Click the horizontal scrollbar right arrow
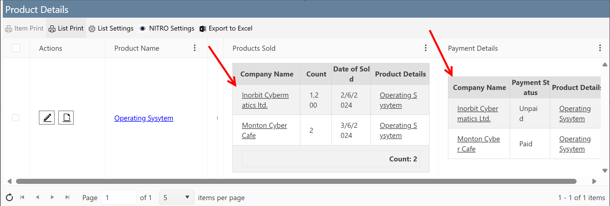This screenshot has height=206, width=610. point(594,181)
